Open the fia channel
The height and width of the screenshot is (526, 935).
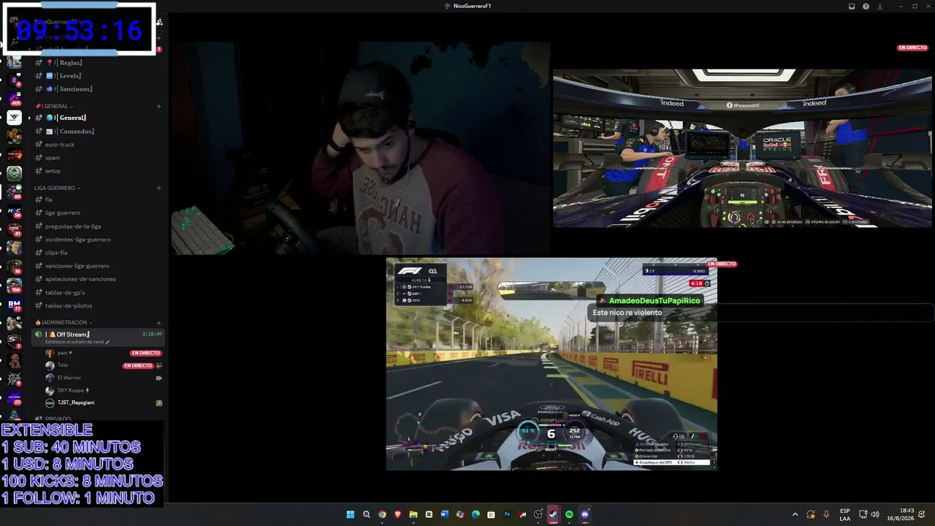point(98,199)
